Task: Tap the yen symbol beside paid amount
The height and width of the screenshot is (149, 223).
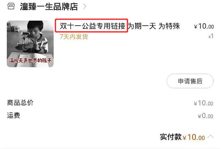Action: point(184,138)
